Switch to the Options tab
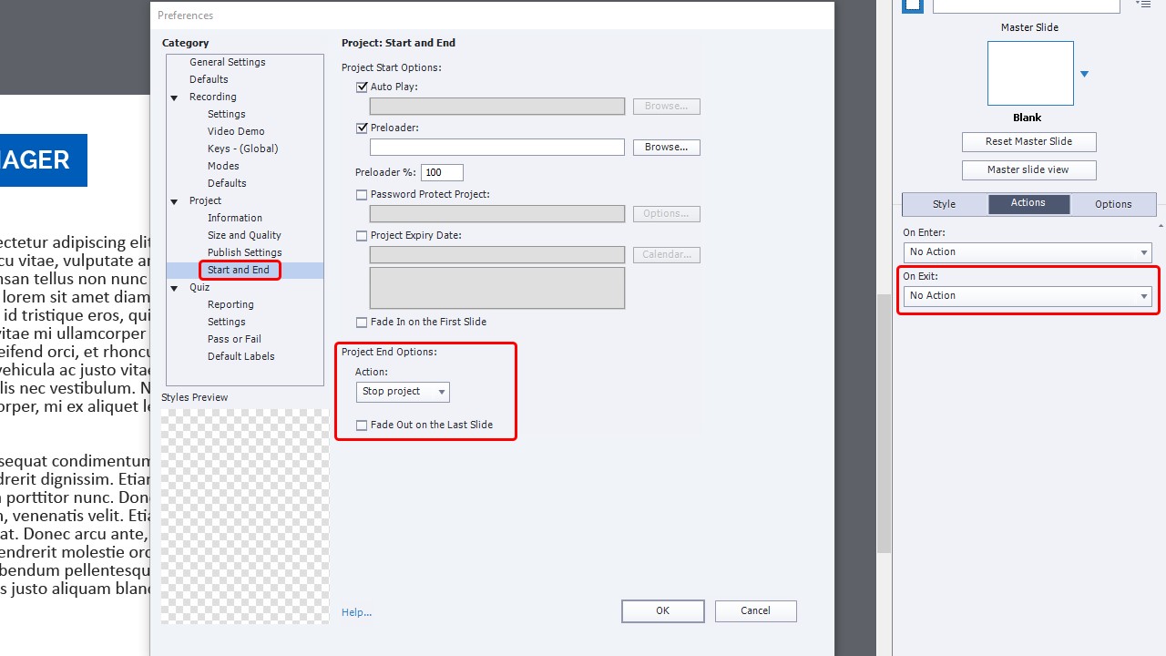Screen dimensions: 1166x656 point(1113,204)
